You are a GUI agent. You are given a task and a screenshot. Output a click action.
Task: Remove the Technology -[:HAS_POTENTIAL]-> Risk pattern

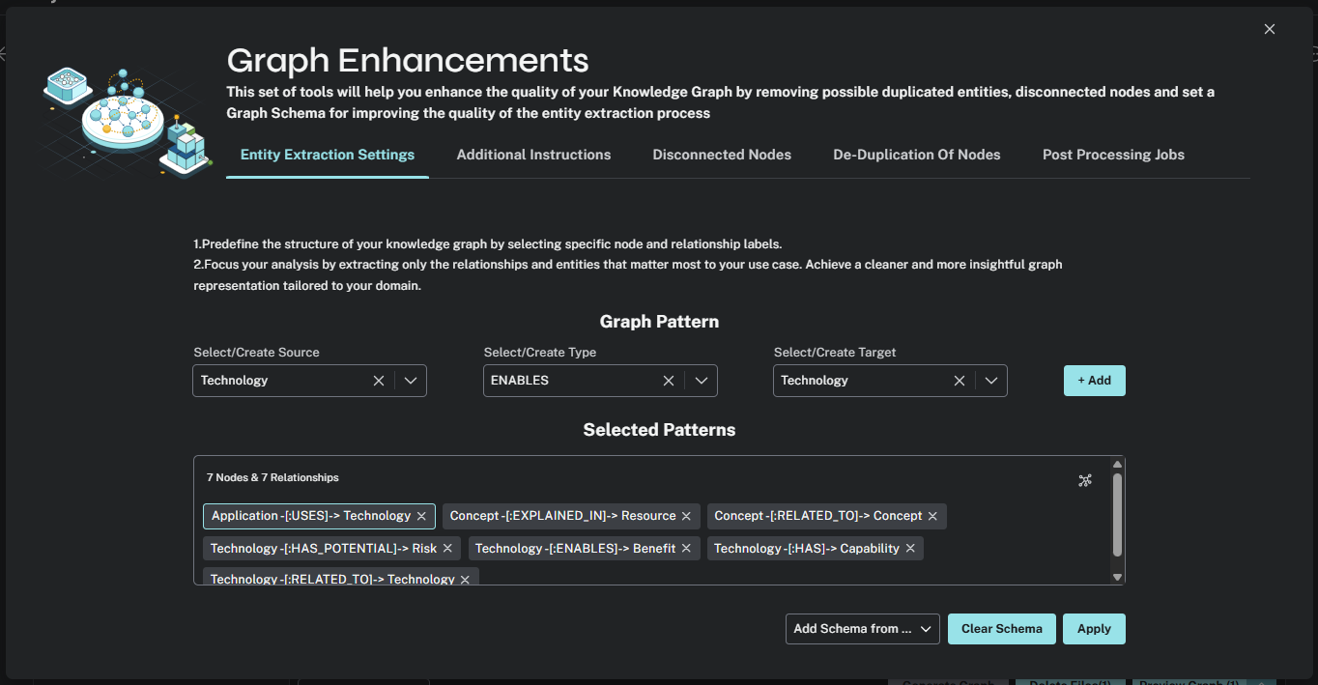click(x=446, y=547)
